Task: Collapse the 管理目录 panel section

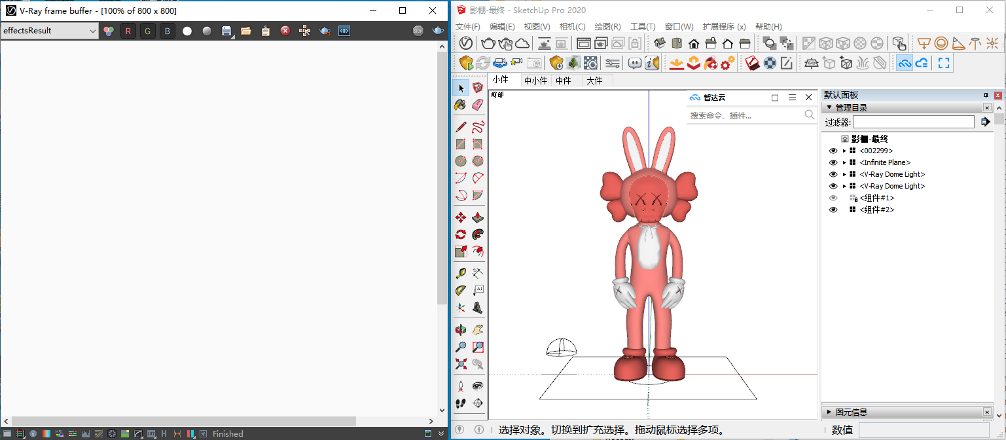Action: pos(829,107)
